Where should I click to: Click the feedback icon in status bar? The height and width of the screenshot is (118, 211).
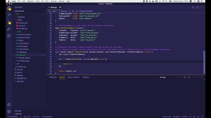(198, 117)
